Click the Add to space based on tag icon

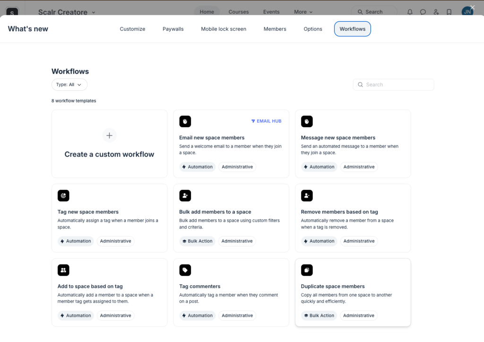(x=63, y=270)
